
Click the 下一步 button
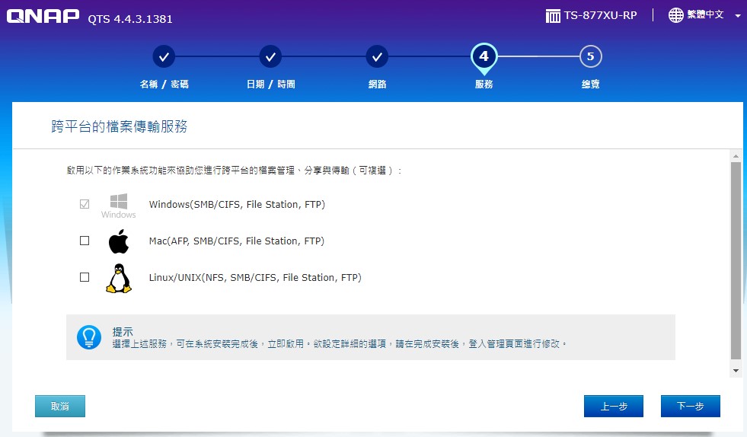coord(690,407)
